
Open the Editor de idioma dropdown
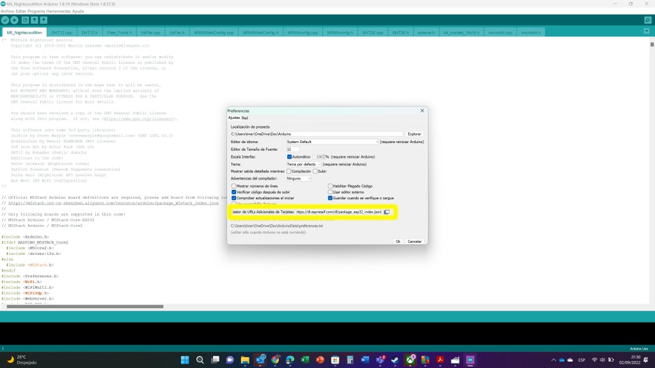pyautogui.click(x=333, y=141)
